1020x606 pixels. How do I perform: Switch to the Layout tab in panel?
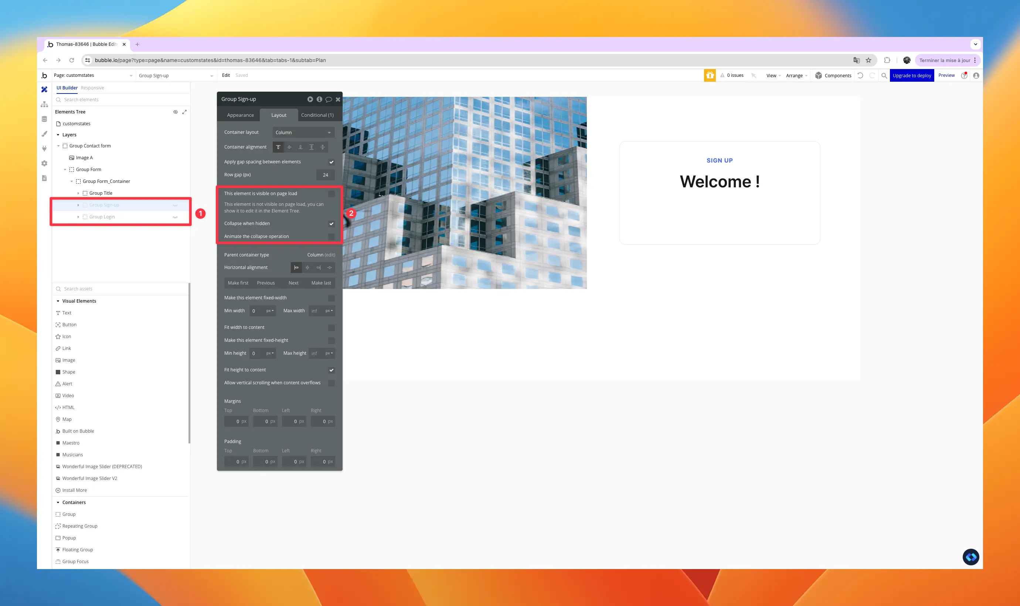coord(278,115)
